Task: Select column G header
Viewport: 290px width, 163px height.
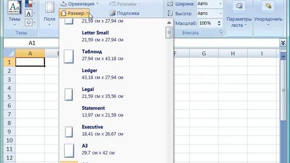Action: tap(204, 53)
